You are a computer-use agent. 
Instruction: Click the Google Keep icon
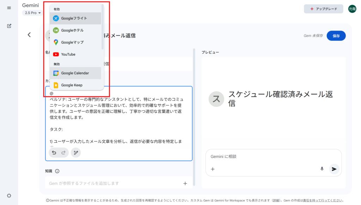click(56, 85)
